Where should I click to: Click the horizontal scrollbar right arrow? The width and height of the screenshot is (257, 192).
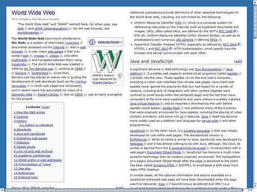[x=251, y=190]
